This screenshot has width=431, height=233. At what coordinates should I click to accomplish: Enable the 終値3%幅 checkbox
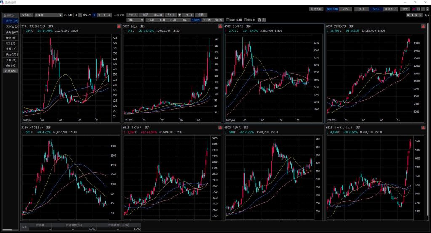228,20
